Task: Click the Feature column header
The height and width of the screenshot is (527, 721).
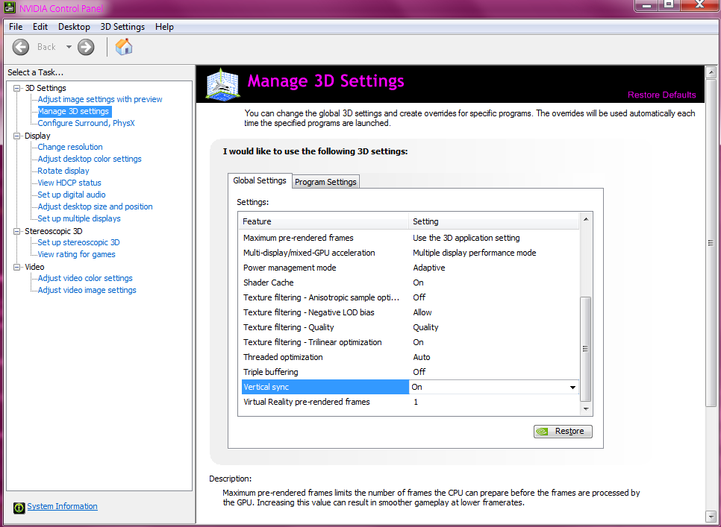Action: tap(324, 221)
